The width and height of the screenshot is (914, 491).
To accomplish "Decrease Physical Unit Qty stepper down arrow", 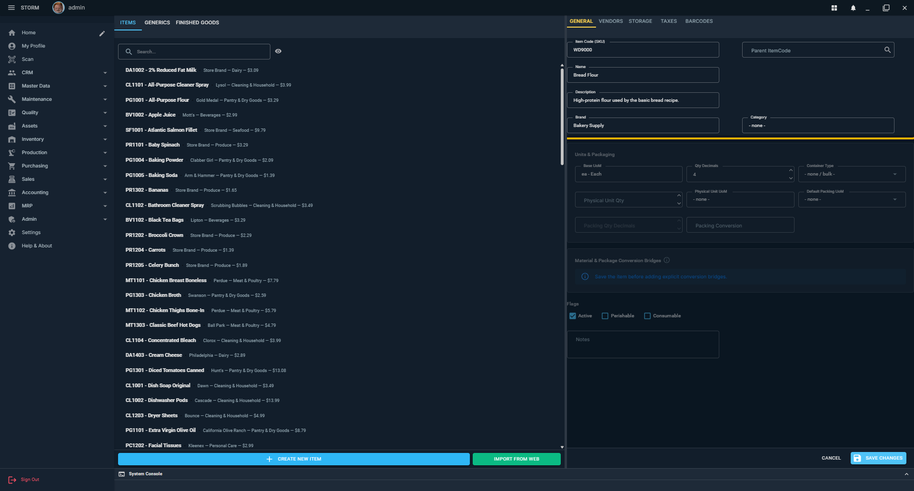I will (679, 204).
